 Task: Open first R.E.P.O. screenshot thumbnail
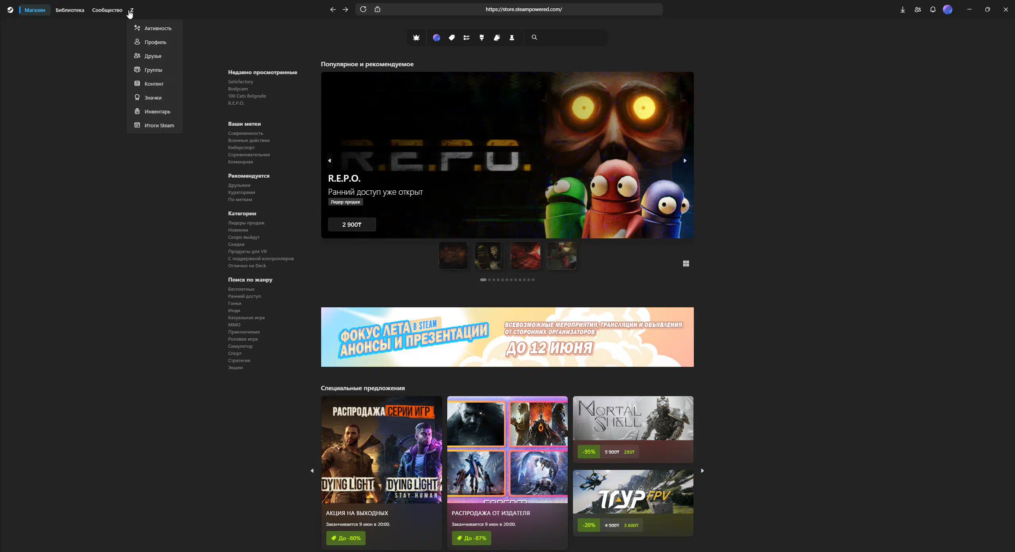tap(453, 256)
